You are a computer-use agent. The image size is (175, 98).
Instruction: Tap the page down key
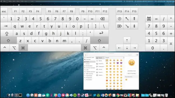(x=134, y=26)
